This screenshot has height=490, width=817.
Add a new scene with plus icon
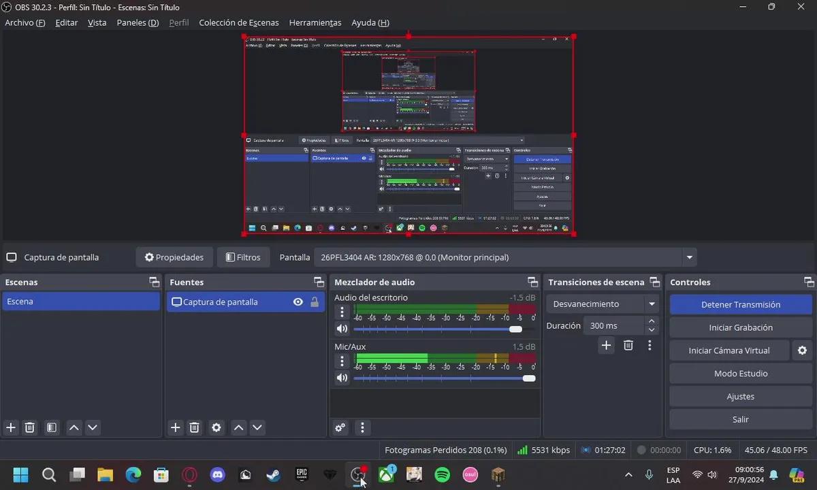click(x=11, y=427)
